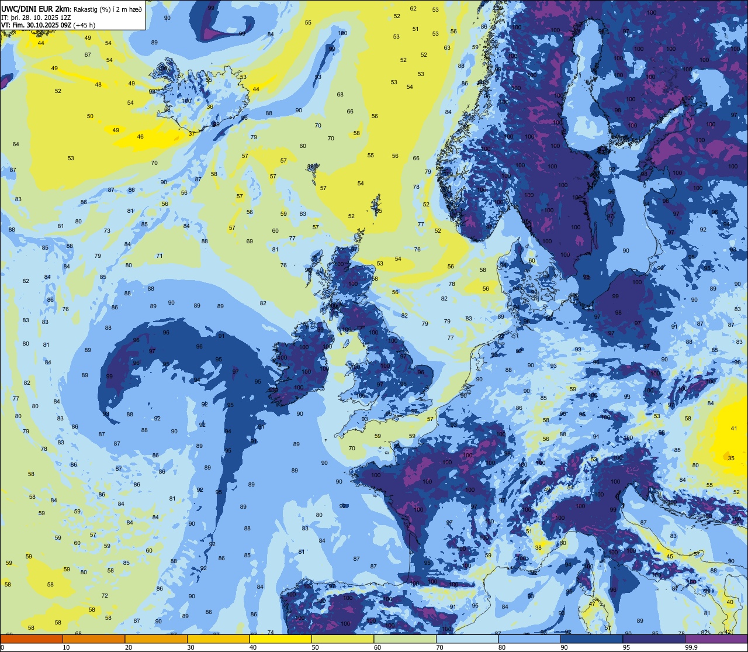This screenshot has height=652, width=748.
Task: Click the bright yellow 40–50 legend swatch
Action: [x=280, y=639]
